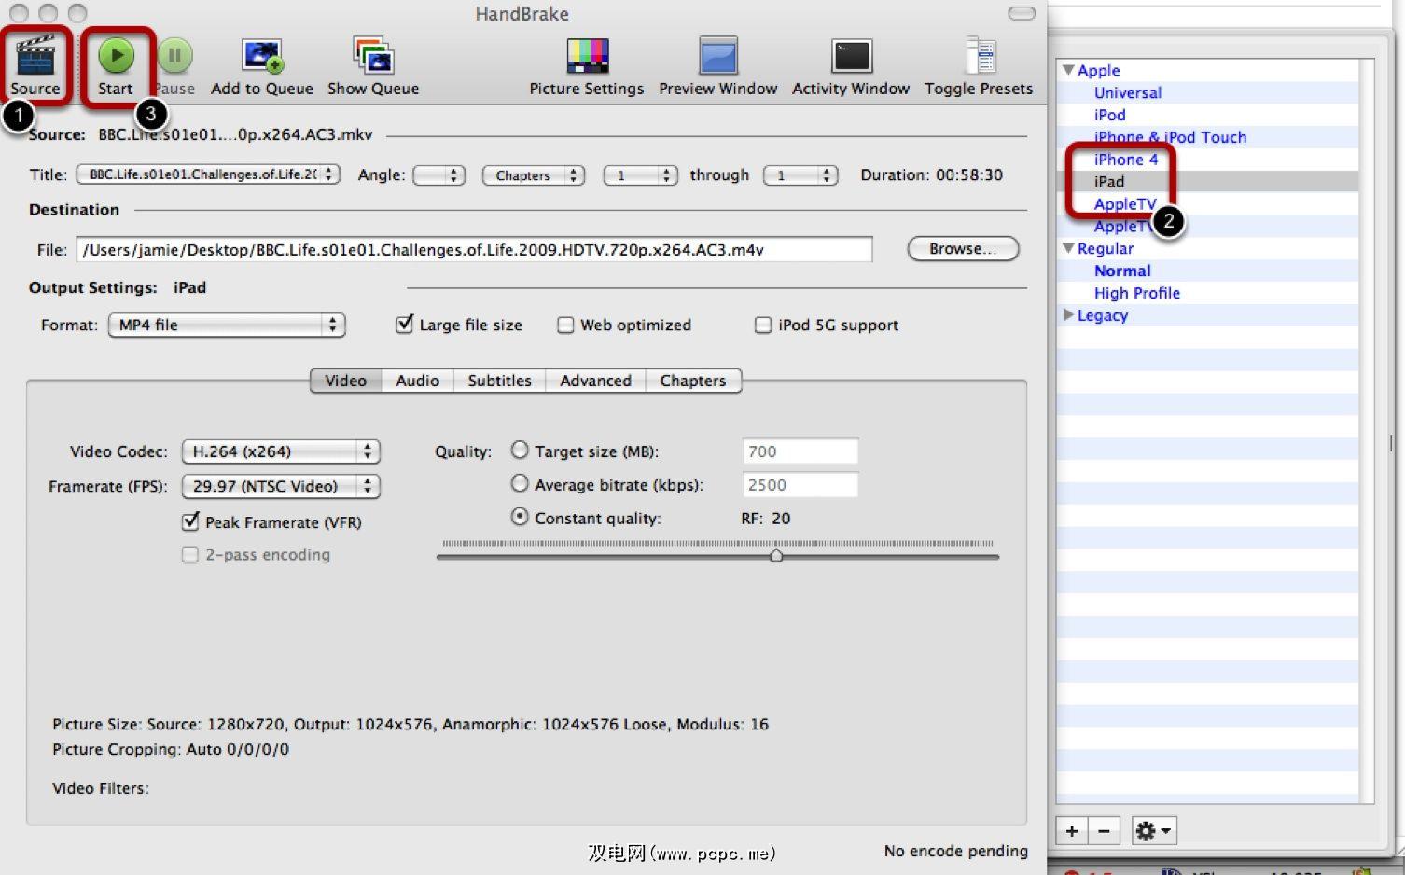Select the Normal preset
The image size is (1405, 875).
(x=1122, y=271)
